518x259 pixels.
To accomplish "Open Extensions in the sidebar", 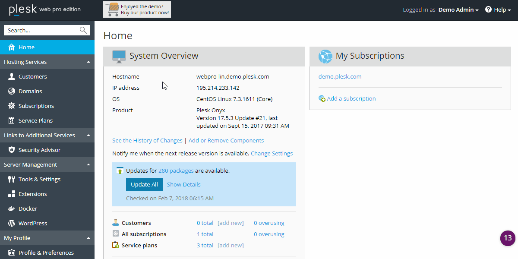I will pos(47,194).
